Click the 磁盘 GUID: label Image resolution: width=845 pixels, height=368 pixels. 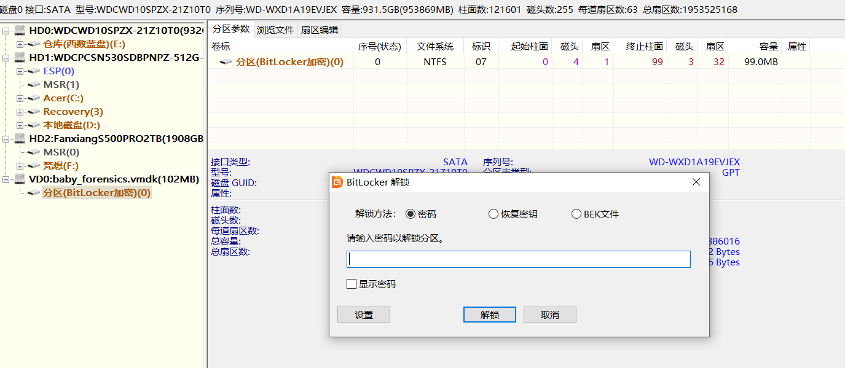point(234,183)
